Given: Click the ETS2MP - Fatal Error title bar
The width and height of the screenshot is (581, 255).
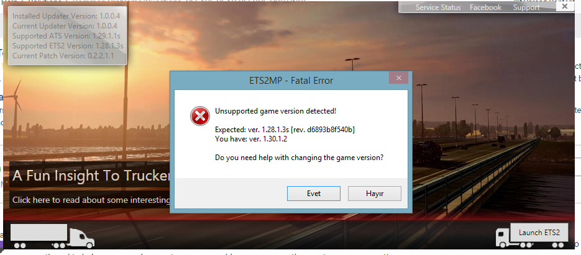Looking at the screenshot, I should (x=291, y=80).
